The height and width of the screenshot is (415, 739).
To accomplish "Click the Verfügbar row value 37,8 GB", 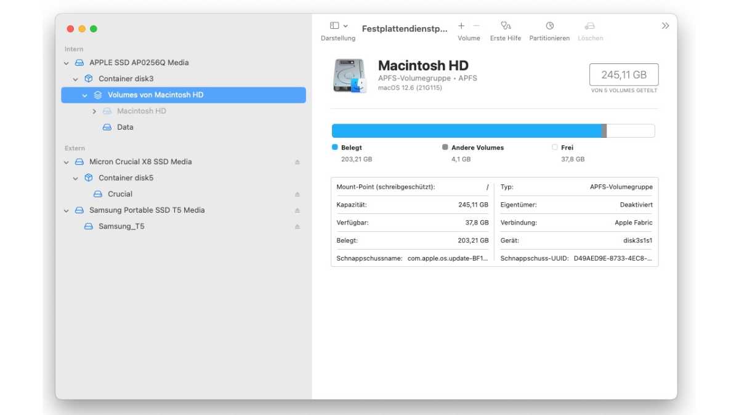I will 476,223.
